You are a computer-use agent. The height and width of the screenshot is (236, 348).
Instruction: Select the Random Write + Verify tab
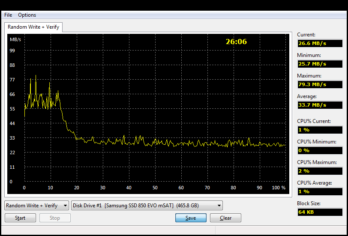coord(33,27)
